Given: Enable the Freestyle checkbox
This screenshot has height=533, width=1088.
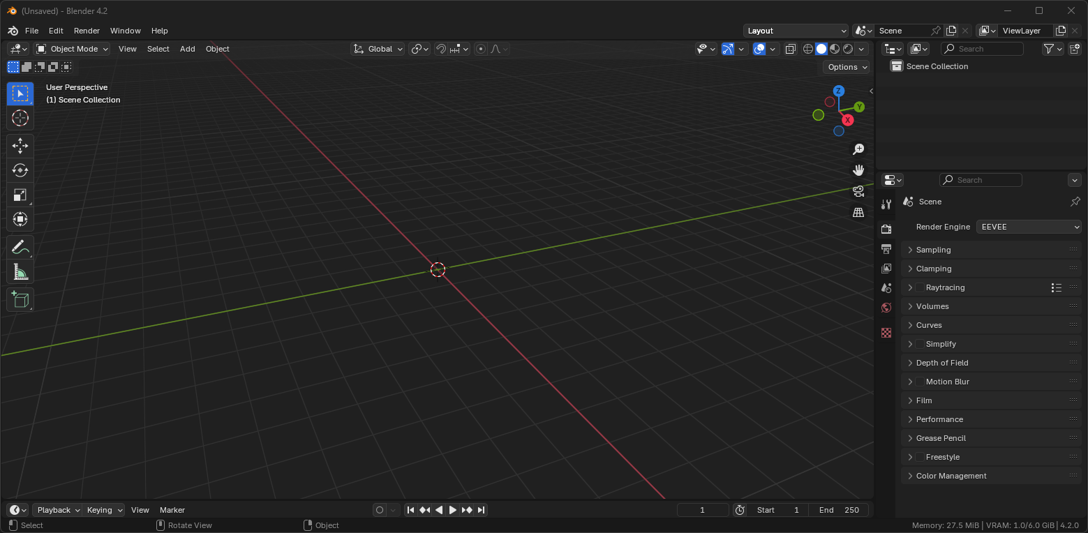Looking at the screenshot, I should [x=920, y=457].
